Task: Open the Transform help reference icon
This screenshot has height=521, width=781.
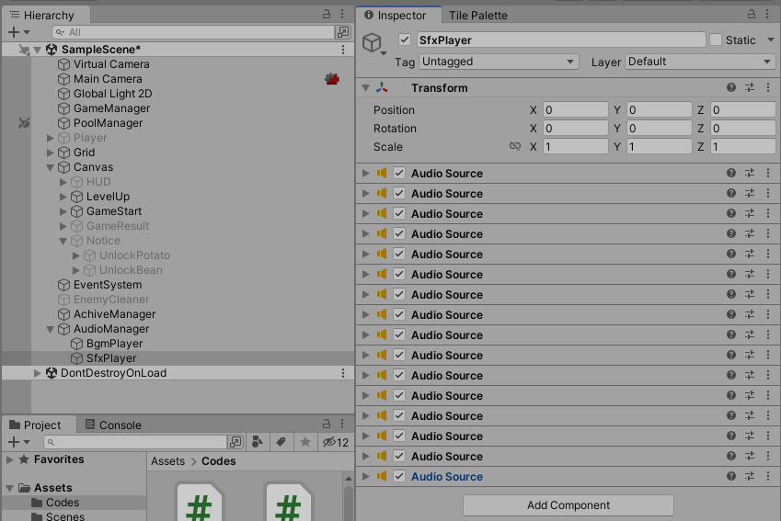Action: tap(730, 87)
